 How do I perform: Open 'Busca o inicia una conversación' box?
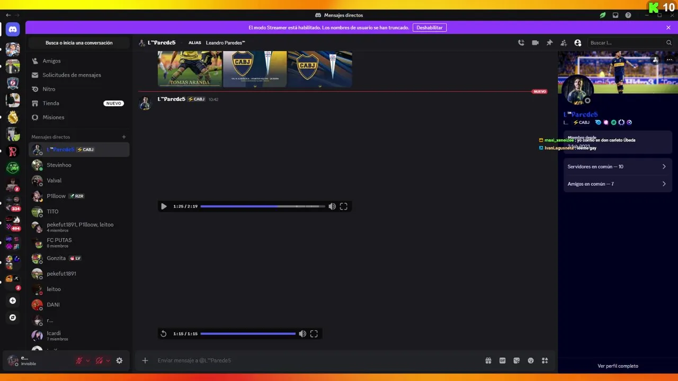(79, 43)
